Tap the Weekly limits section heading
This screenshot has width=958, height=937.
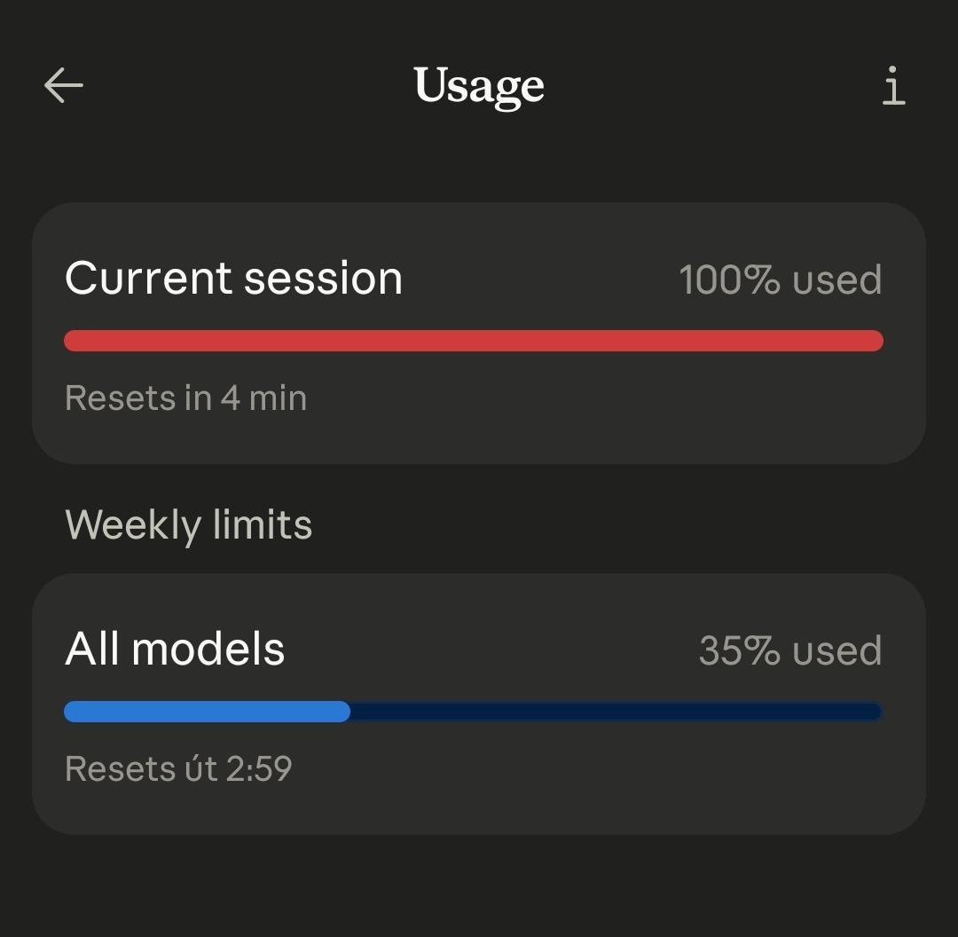(188, 525)
